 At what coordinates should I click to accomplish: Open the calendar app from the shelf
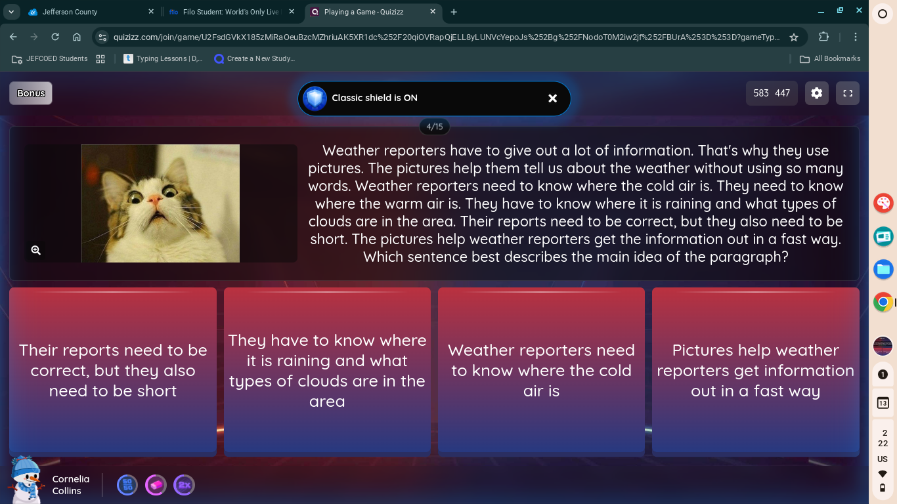(x=883, y=403)
